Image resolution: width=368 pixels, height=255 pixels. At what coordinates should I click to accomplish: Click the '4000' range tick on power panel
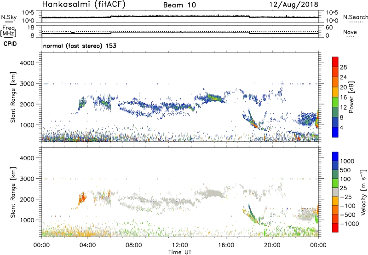tap(27, 63)
